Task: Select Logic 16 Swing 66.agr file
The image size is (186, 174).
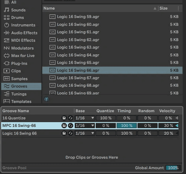Action: (x=112, y=70)
